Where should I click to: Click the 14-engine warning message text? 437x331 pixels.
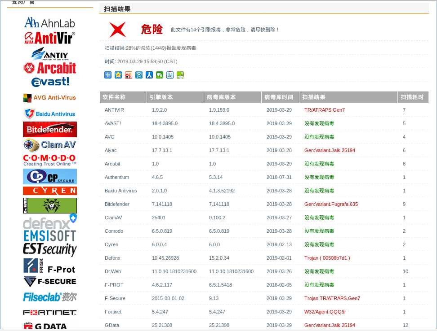click(225, 30)
